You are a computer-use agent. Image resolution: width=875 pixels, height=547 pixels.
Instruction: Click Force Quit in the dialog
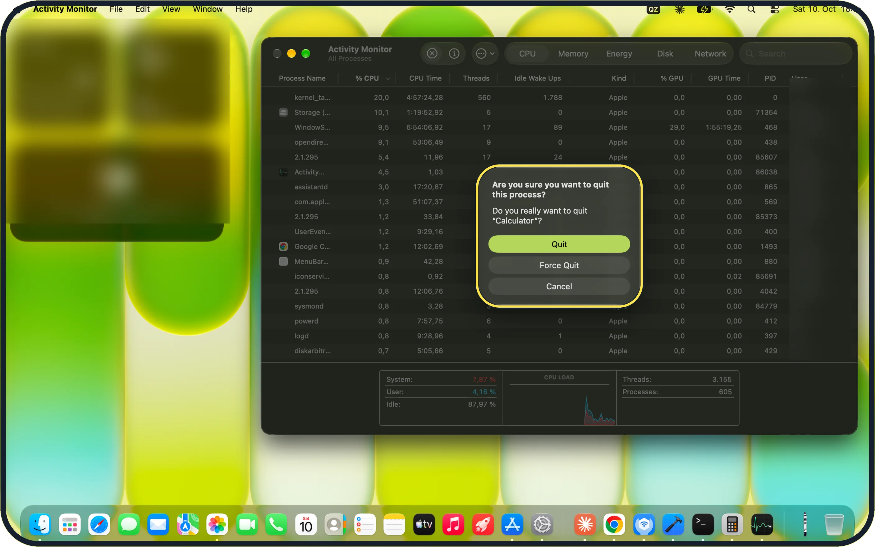[x=559, y=265]
